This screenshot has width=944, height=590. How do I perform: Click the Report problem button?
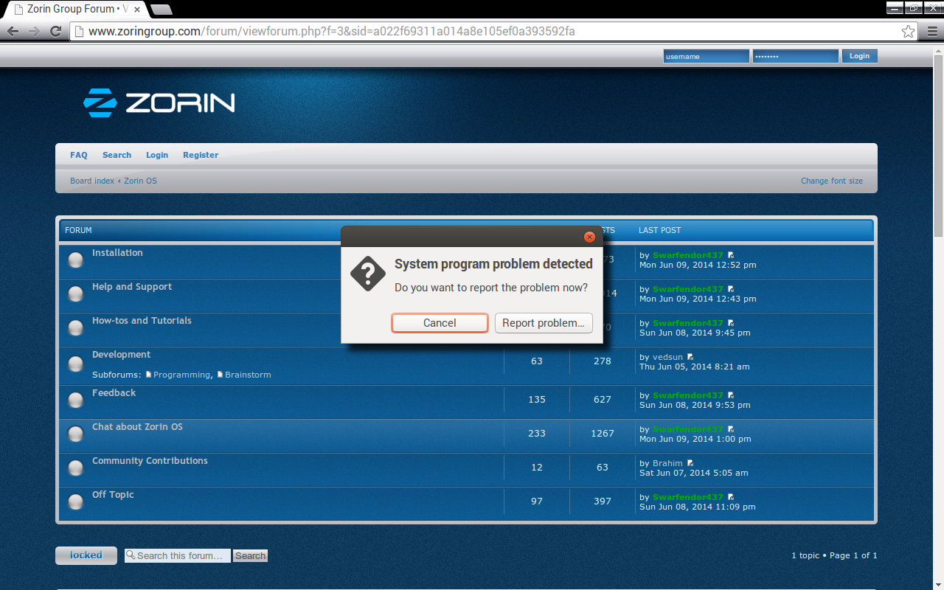[x=544, y=323]
